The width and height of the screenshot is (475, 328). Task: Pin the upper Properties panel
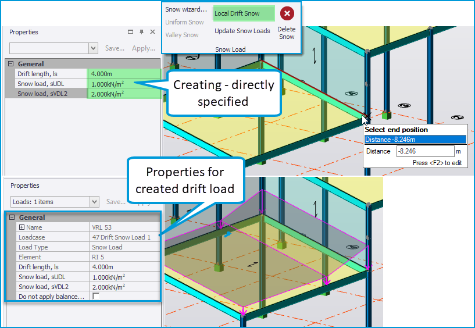pyautogui.click(x=141, y=32)
